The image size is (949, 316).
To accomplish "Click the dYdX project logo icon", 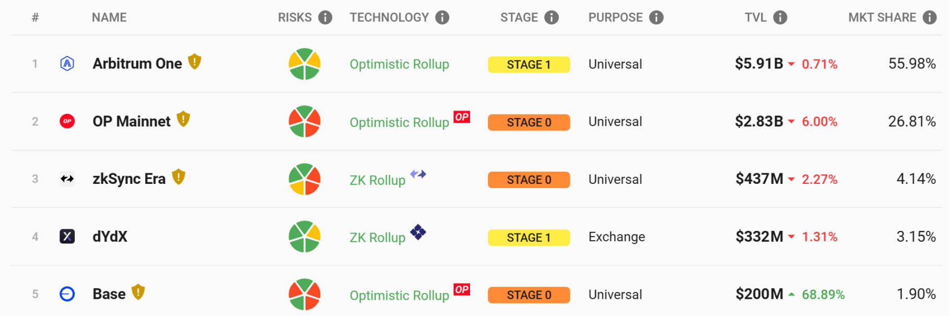I will tap(67, 237).
